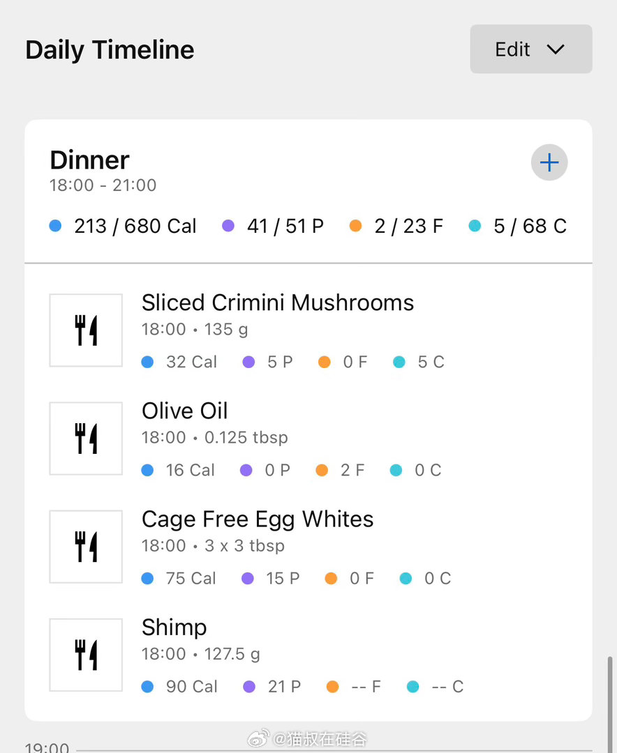Click the purple protein dot in Dinner summary
617x753 pixels.
[x=228, y=226]
